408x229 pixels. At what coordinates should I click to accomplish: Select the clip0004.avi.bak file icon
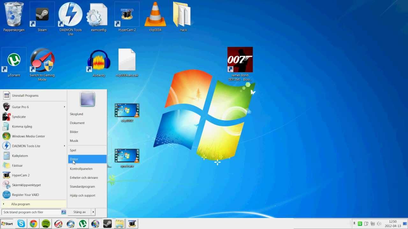(x=127, y=62)
